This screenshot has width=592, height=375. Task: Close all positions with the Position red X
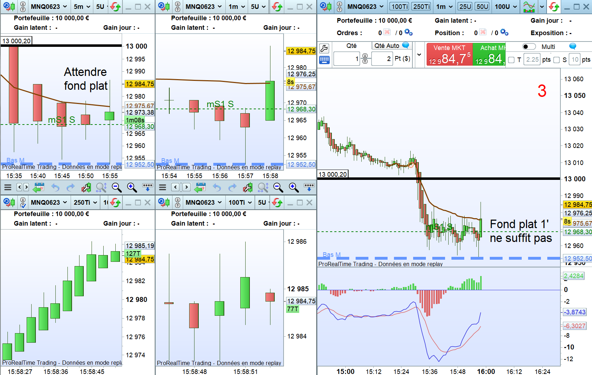point(483,32)
